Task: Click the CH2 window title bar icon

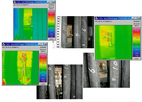Action: coord(4,44)
